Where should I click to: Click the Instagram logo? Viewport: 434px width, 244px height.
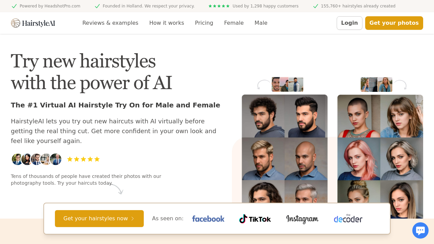pos(302,219)
